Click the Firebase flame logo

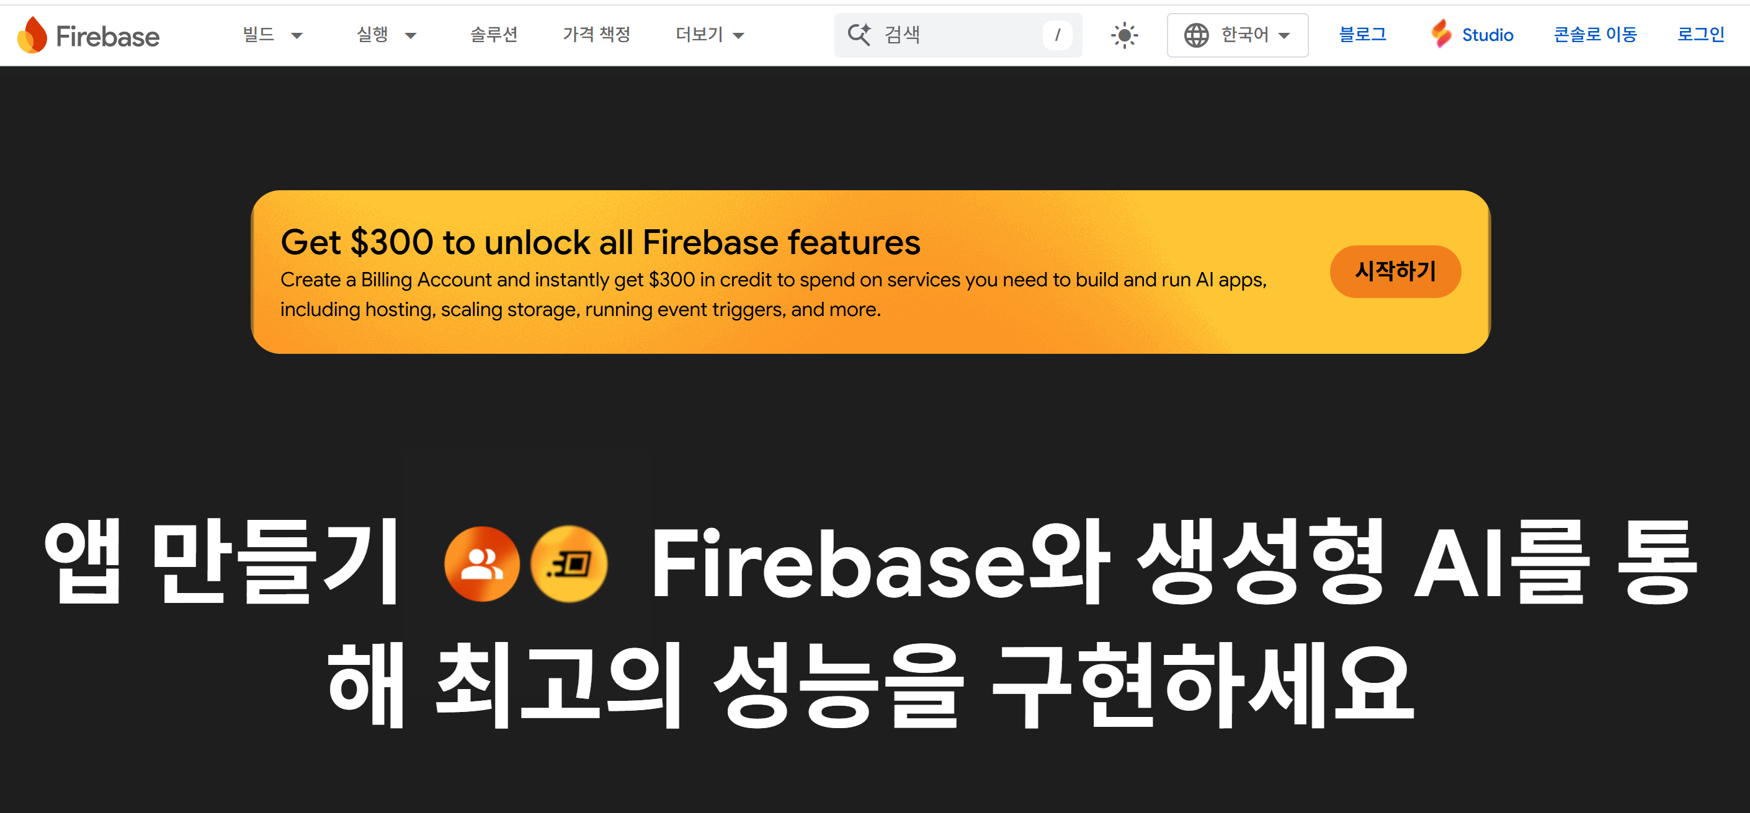pyautogui.click(x=32, y=35)
